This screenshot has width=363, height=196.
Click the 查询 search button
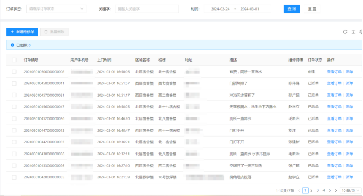point(292,9)
